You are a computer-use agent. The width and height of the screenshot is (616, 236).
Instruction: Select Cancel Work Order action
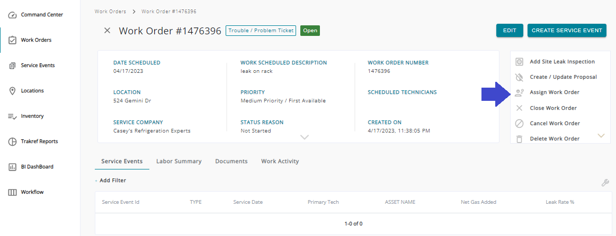click(x=555, y=124)
